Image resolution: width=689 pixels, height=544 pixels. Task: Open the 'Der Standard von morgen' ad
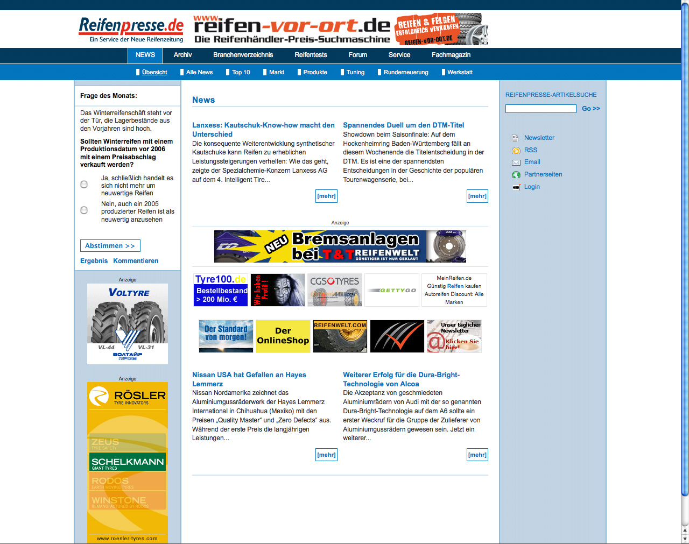pos(226,336)
